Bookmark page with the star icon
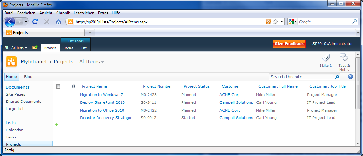The image size is (363, 156). tap(275, 22)
